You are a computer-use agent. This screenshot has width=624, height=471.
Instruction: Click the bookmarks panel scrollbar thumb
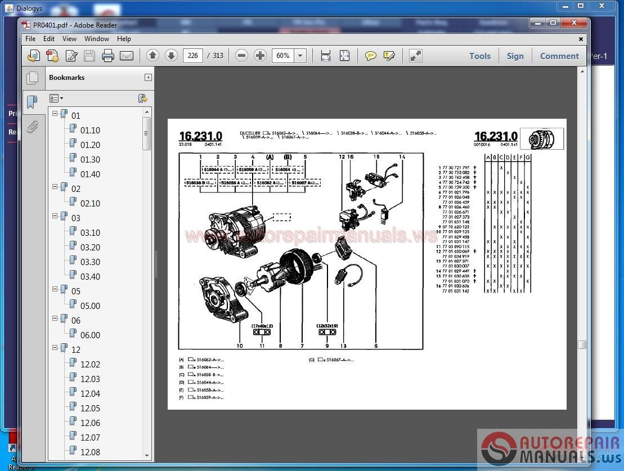coord(146,133)
